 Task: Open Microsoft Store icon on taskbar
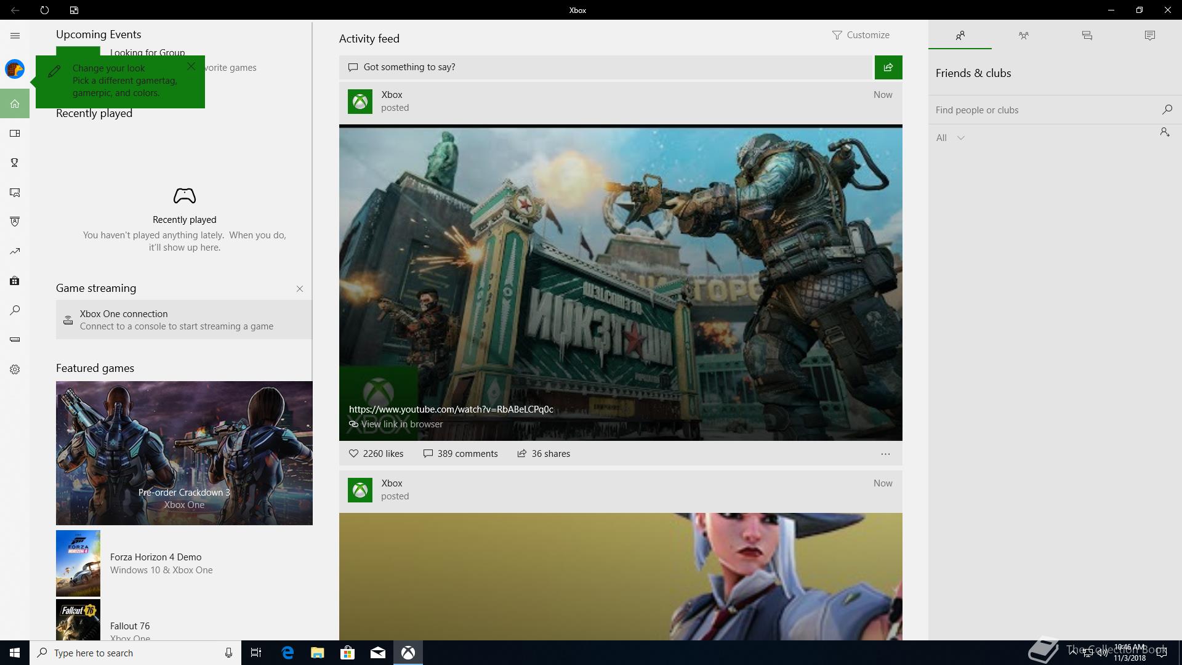(348, 653)
